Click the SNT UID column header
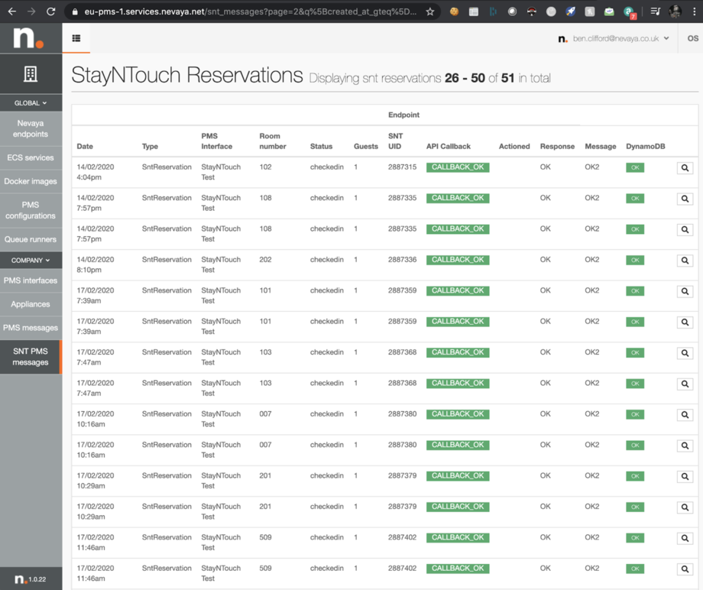This screenshot has width=703, height=590. (396, 141)
